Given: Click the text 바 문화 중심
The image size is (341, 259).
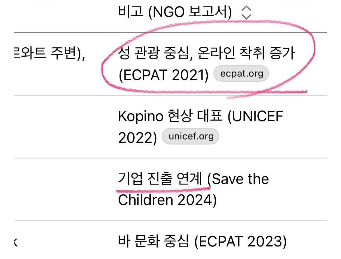Looking at the screenshot, I should pos(153,242).
